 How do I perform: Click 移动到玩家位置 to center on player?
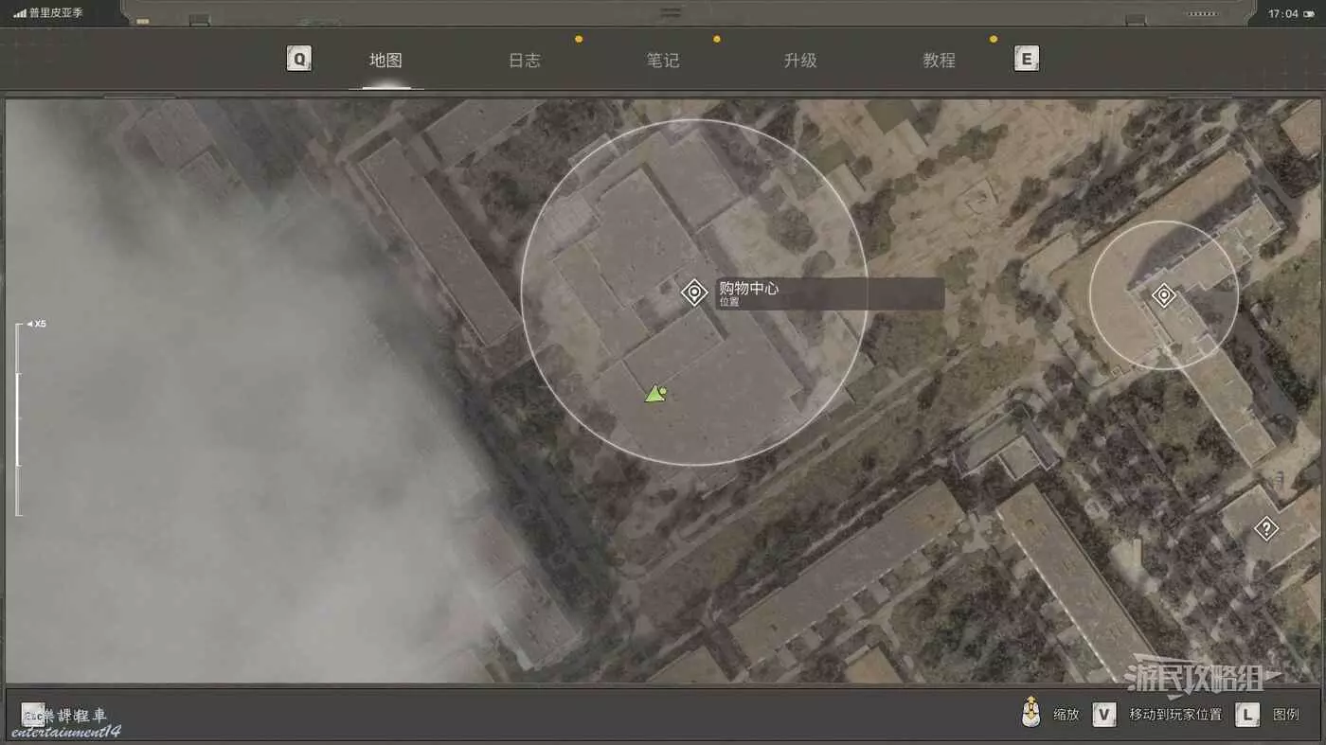coord(1174,715)
